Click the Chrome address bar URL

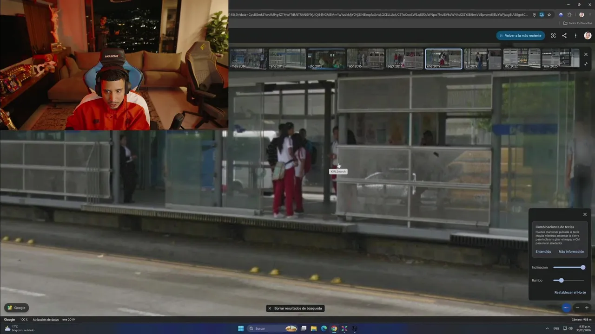(x=379, y=15)
